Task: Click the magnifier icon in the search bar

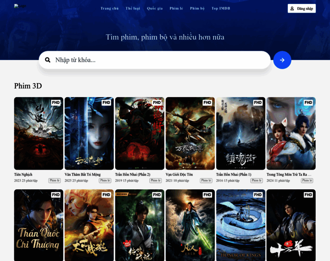Action: click(48, 60)
